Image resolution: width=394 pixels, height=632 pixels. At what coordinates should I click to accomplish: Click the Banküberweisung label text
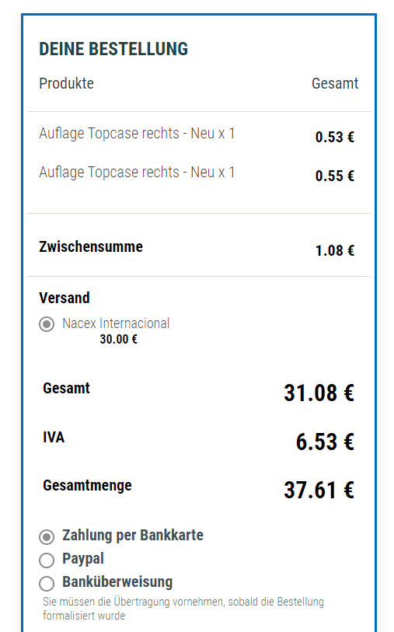(x=117, y=581)
